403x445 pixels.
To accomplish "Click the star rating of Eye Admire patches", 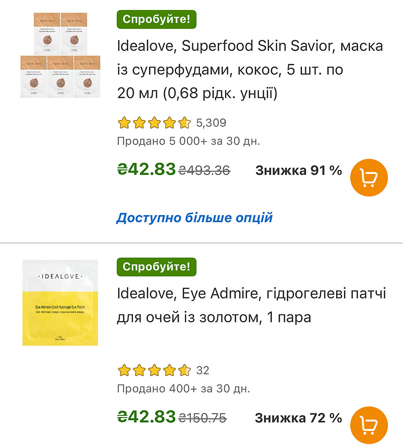I will pyautogui.click(x=154, y=370).
